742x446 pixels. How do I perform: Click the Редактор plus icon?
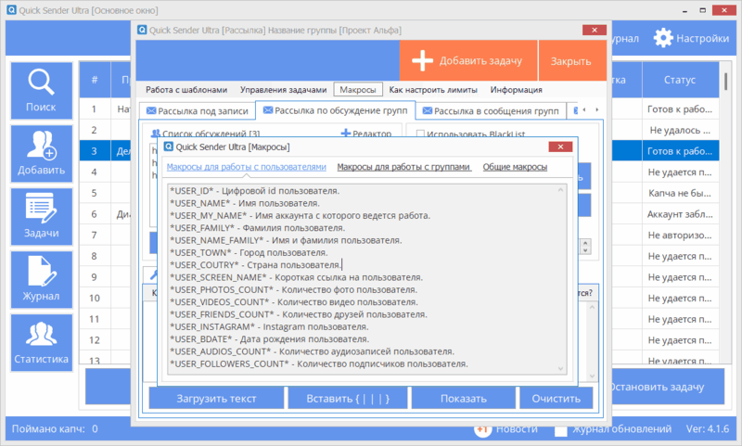click(x=345, y=134)
